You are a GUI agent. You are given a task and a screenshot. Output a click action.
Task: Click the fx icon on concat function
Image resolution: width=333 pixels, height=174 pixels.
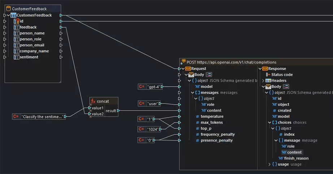93,101
